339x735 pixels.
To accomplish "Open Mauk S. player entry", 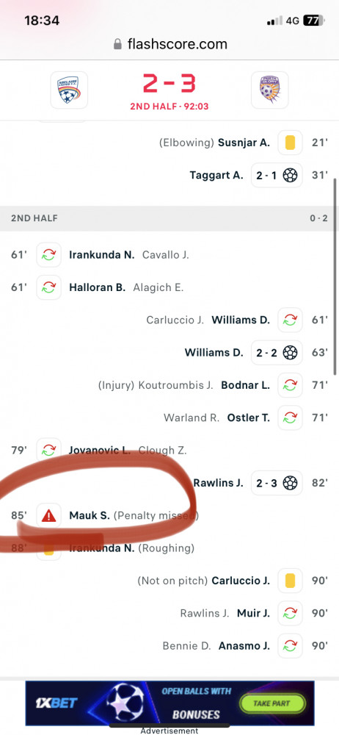I will [90, 516].
